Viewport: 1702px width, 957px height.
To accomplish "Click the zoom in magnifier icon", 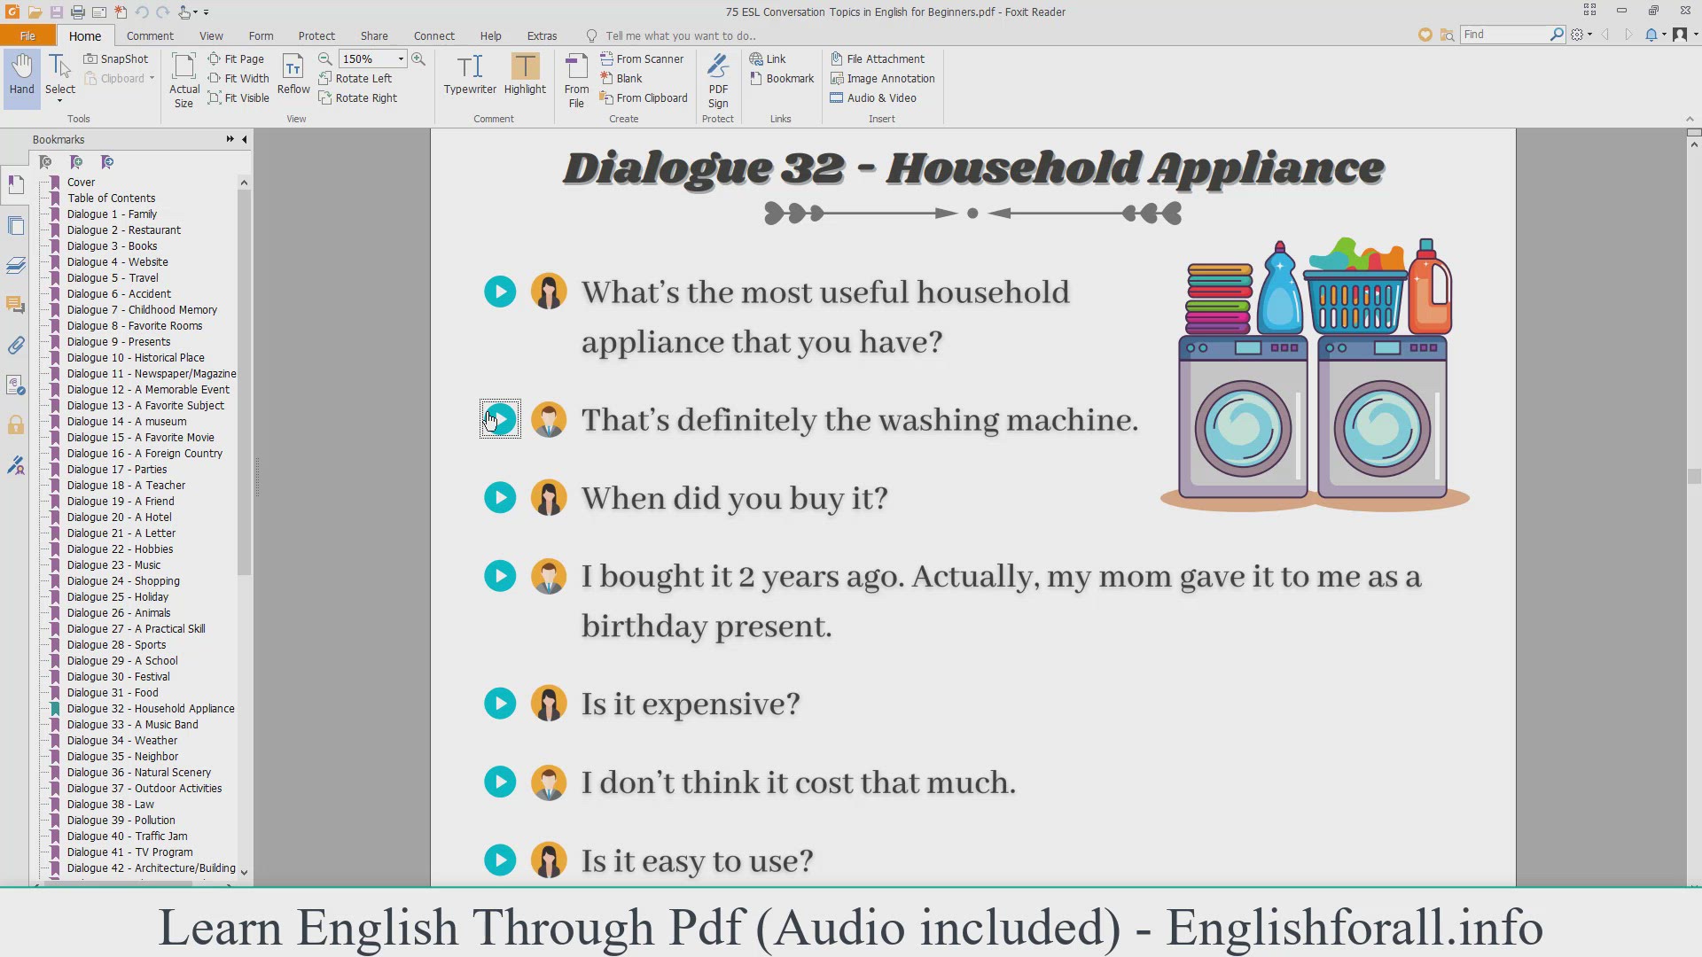I will click(418, 58).
